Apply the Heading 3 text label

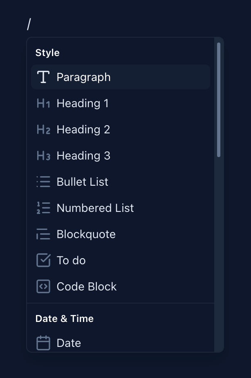click(x=83, y=155)
